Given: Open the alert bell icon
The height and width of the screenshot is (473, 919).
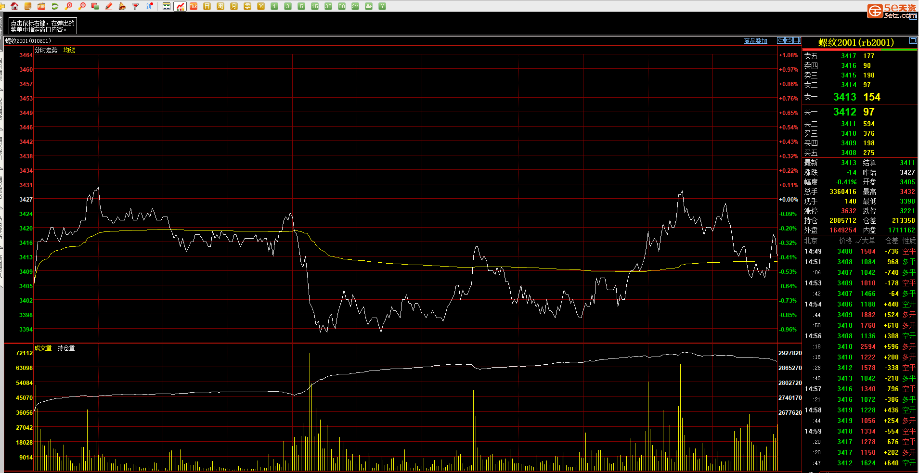Looking at the screenshot, I should coord(122,6).
